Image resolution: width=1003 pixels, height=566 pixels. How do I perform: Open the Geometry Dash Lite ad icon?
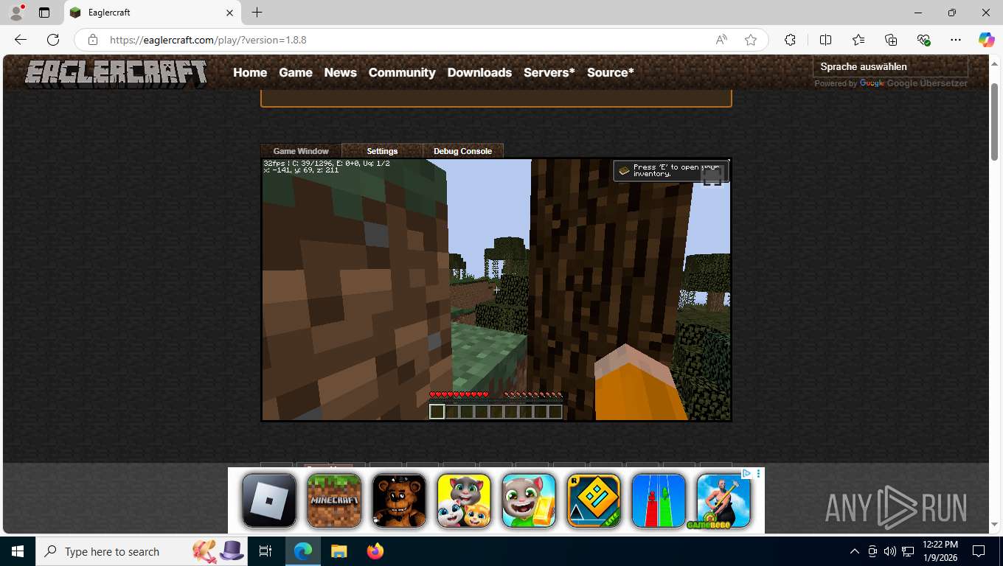[x=594, y=500]
